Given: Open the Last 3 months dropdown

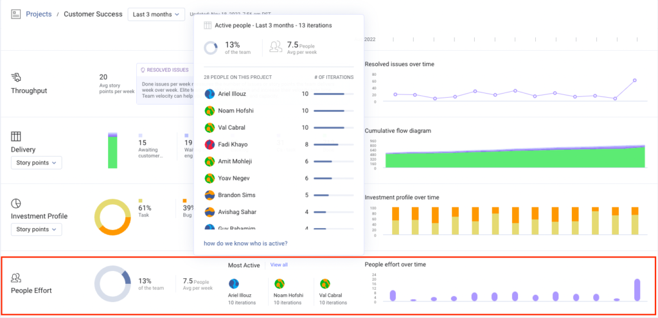Looking at the screenshot, I should 156,14.
